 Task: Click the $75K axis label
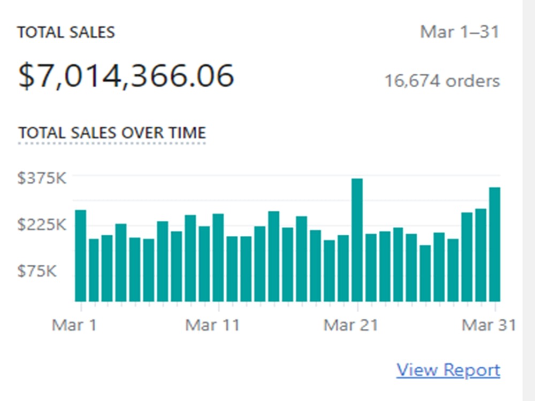click(37, 271)
